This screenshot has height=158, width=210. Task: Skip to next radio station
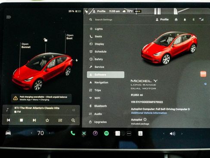[34, 120]
